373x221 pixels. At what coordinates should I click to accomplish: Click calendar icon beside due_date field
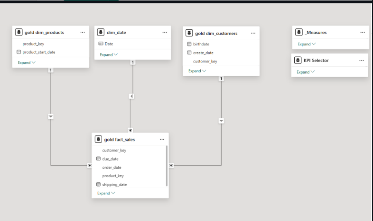tap(98, 159)
